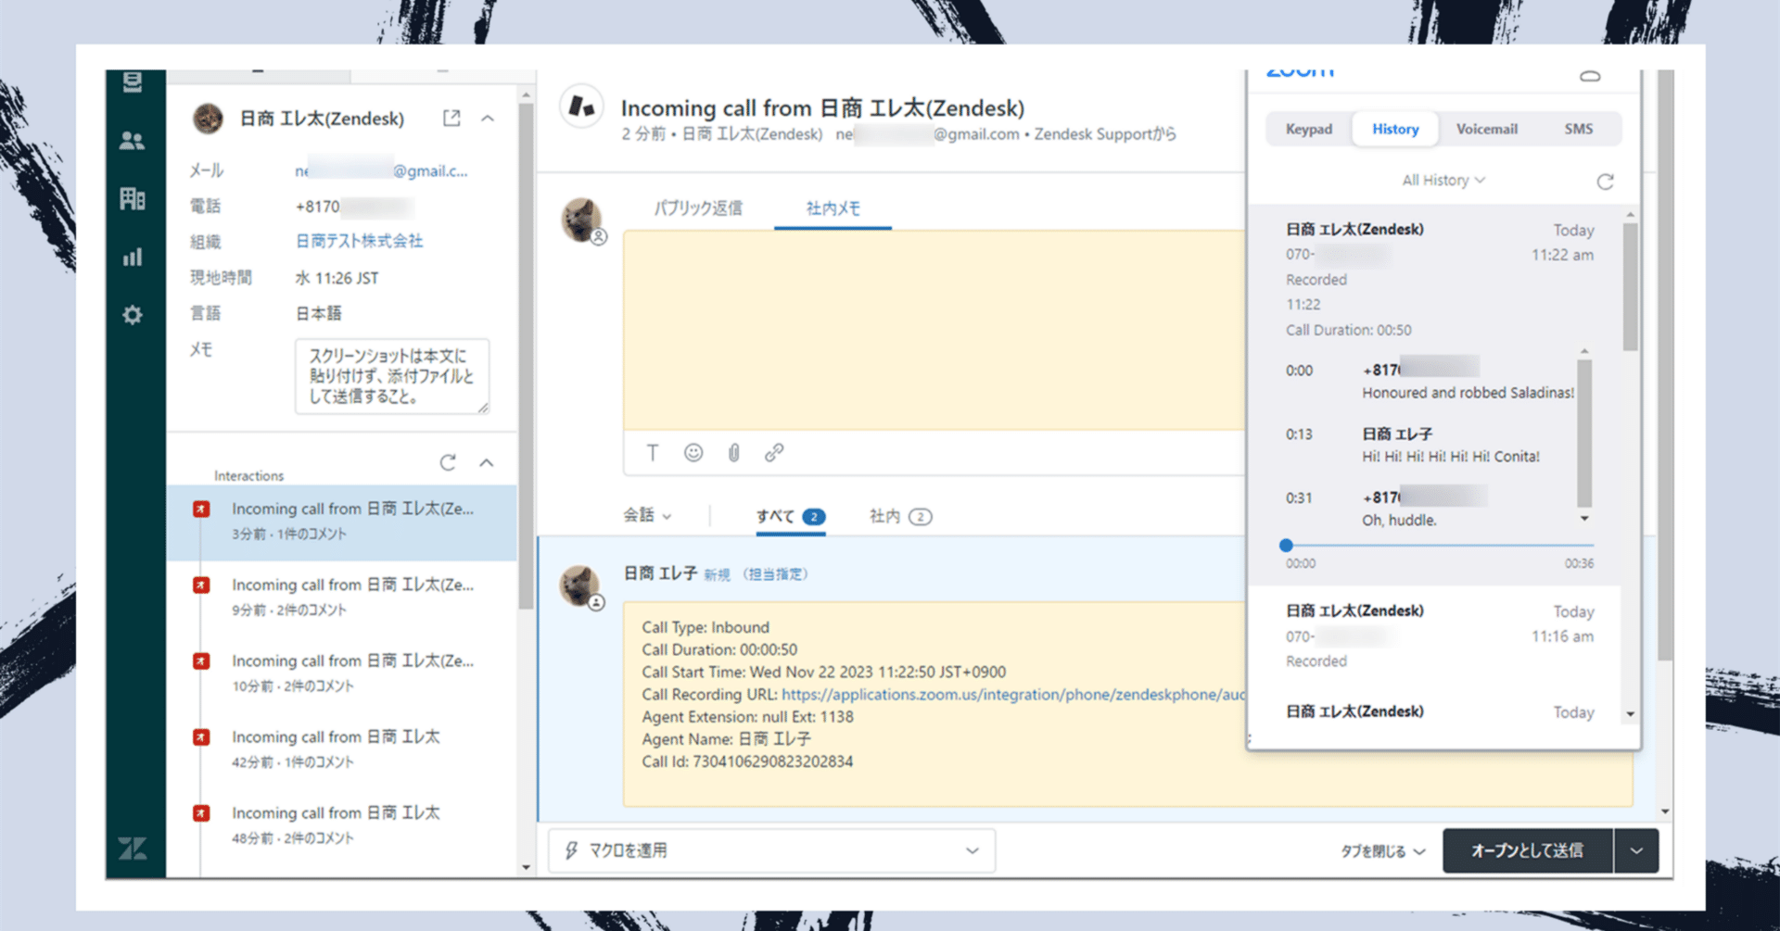Insert an emoji using the smiley icon
The height and width of the screenshot is (931, 1780).
click(693, 453)
